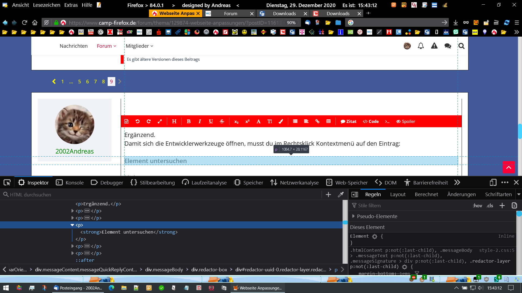Open the notifications bell icon
Image resolution: width=522 pixels, height=293 pixels.
421,46
